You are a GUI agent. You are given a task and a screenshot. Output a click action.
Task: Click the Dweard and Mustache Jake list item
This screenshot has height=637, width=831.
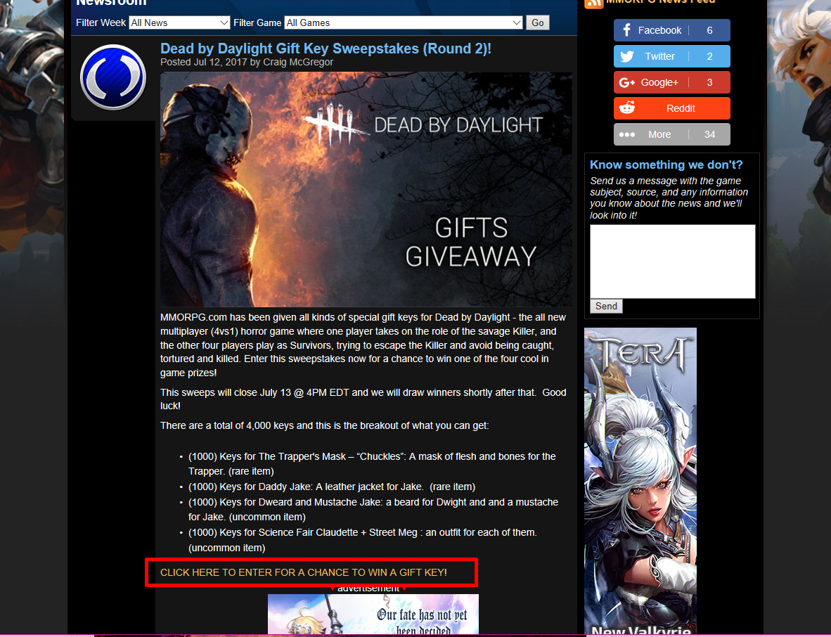373,509
